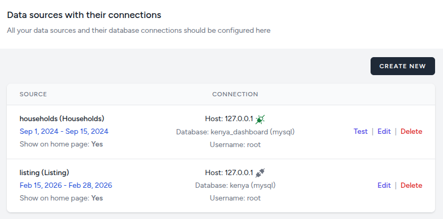Viewport: 443px width, 219px height.
Task: Click the CONNECTION column header
Action: point(235,94)
